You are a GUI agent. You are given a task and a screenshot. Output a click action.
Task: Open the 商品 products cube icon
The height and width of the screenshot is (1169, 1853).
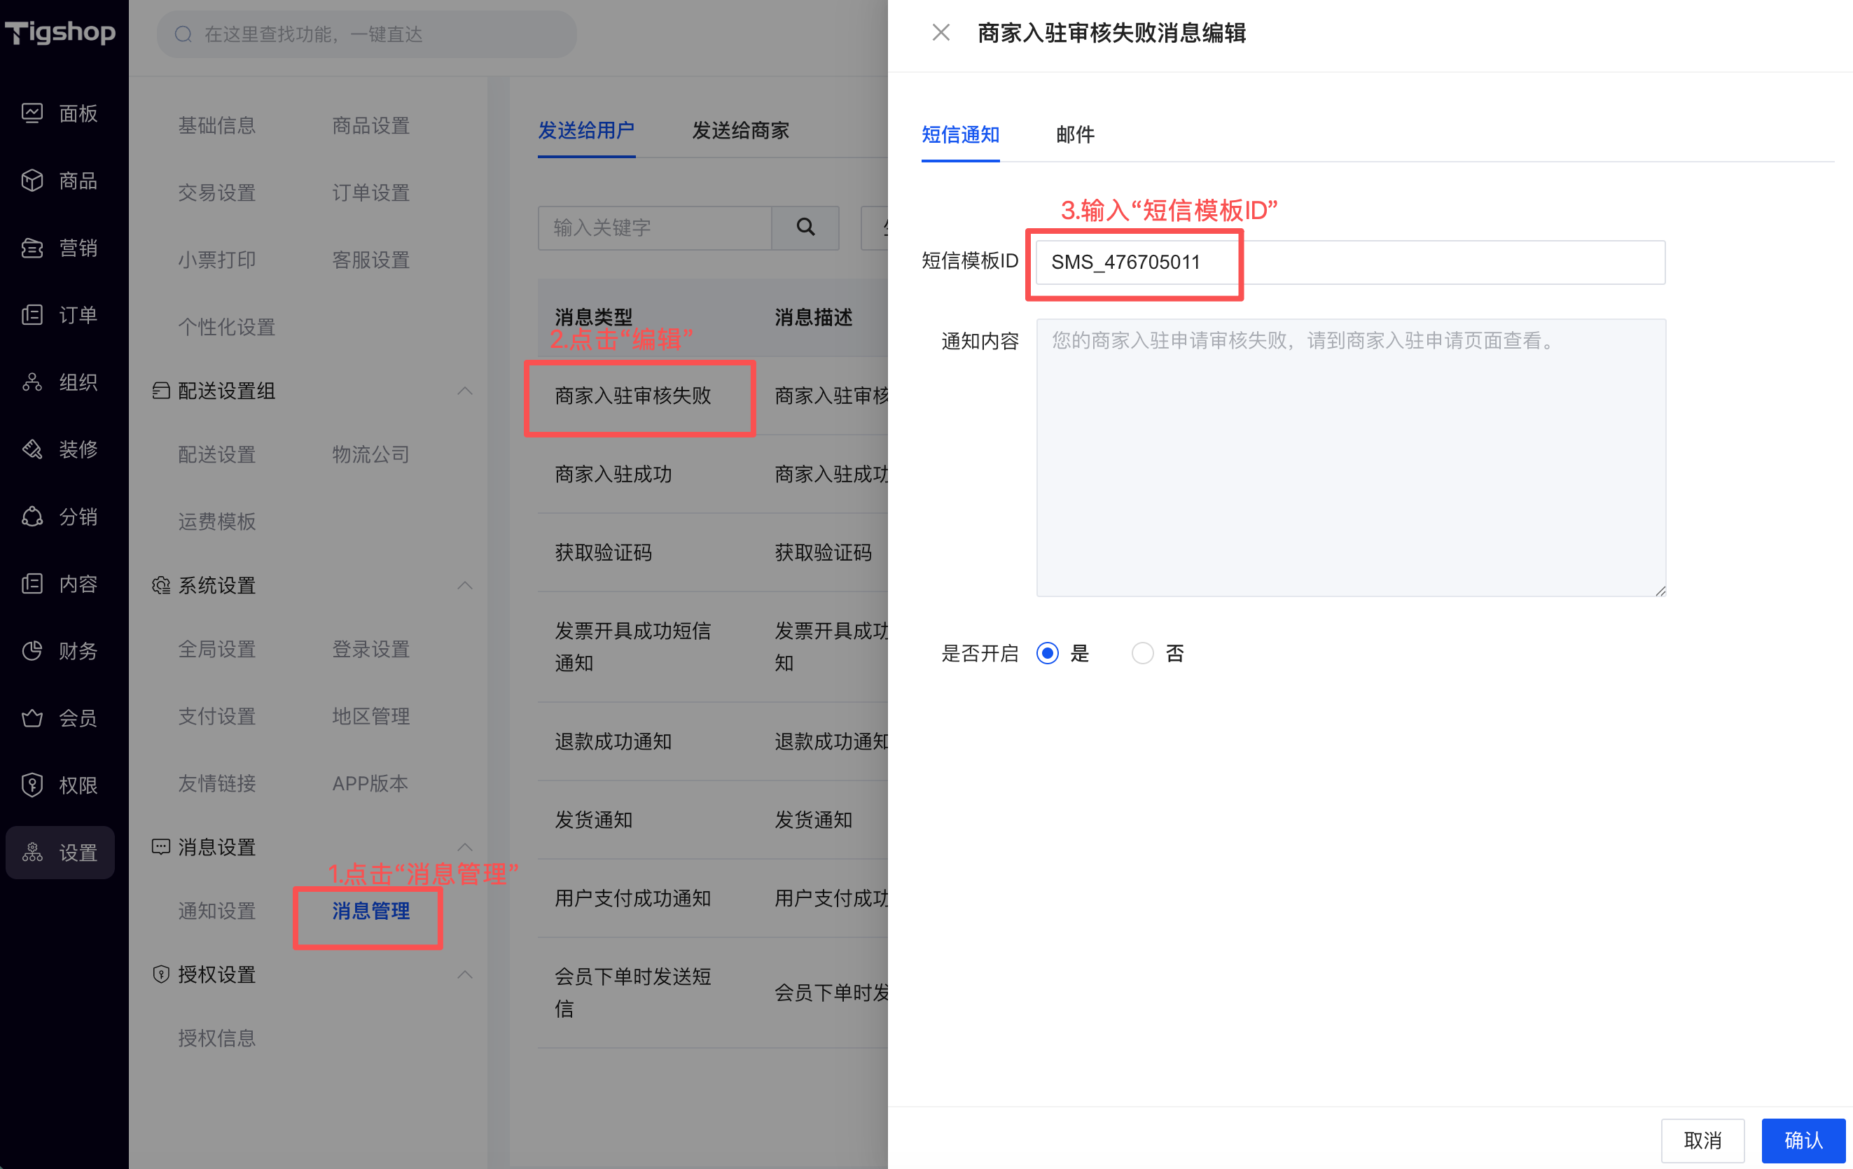(x=32, y=180)
